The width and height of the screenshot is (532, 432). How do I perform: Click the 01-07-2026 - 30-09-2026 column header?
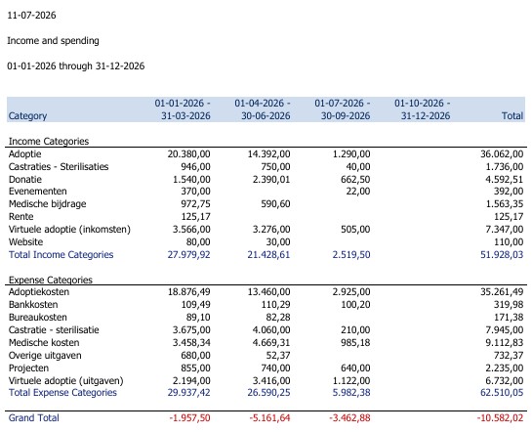(x=343, y=109)
